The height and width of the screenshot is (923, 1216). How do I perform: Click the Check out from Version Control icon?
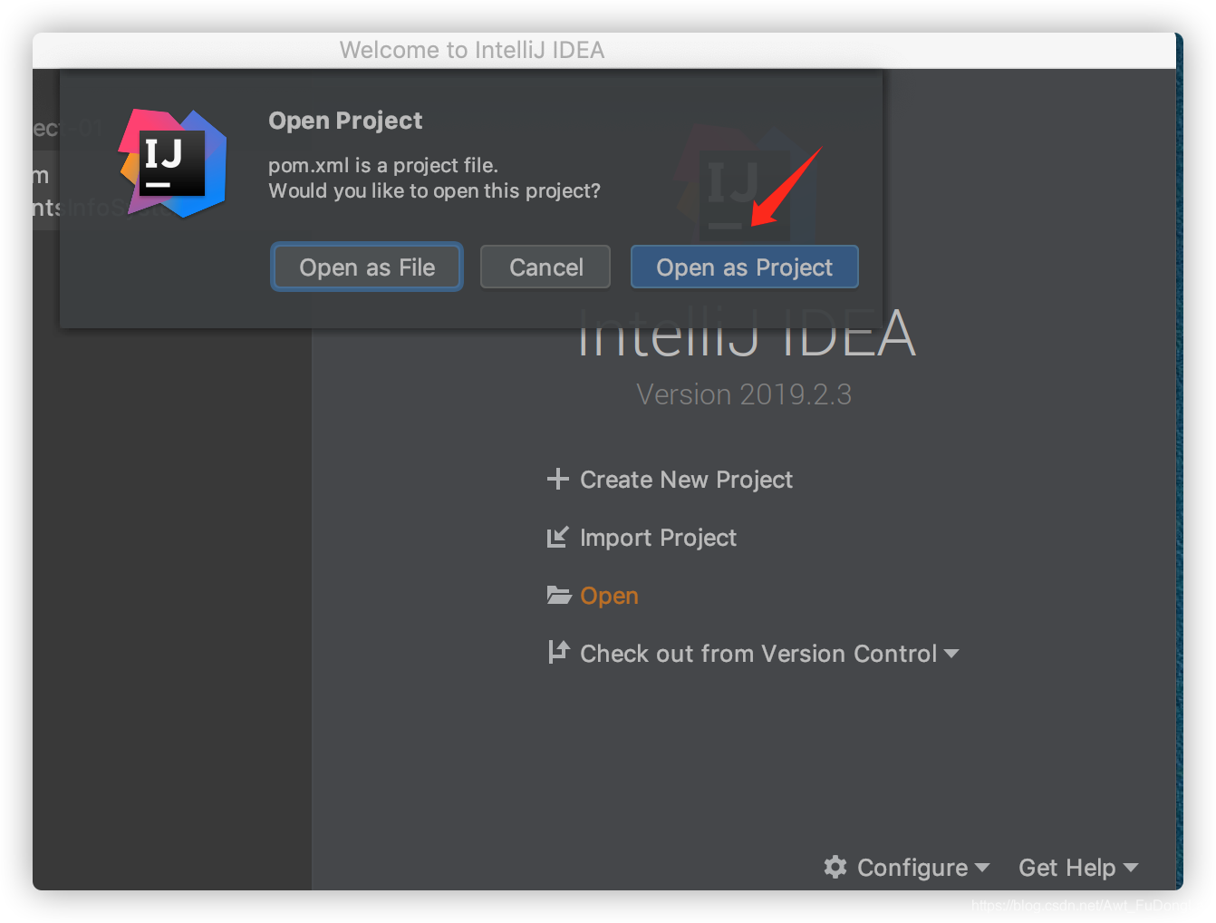tap(558, 652)
